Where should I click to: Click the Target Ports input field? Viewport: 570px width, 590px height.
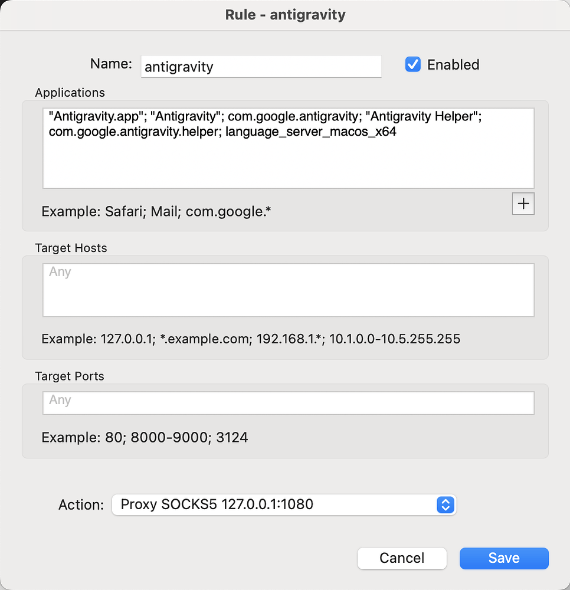(x=288, y=403)
